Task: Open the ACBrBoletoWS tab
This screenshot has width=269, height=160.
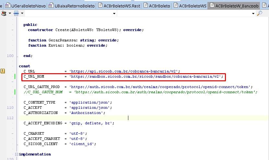Action: coord(190,6)
